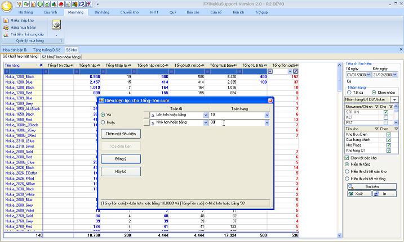Click the blue arrows refresh icon in toolbar
404x242 pixels.
pyautogui.click(x=82, y=4)
